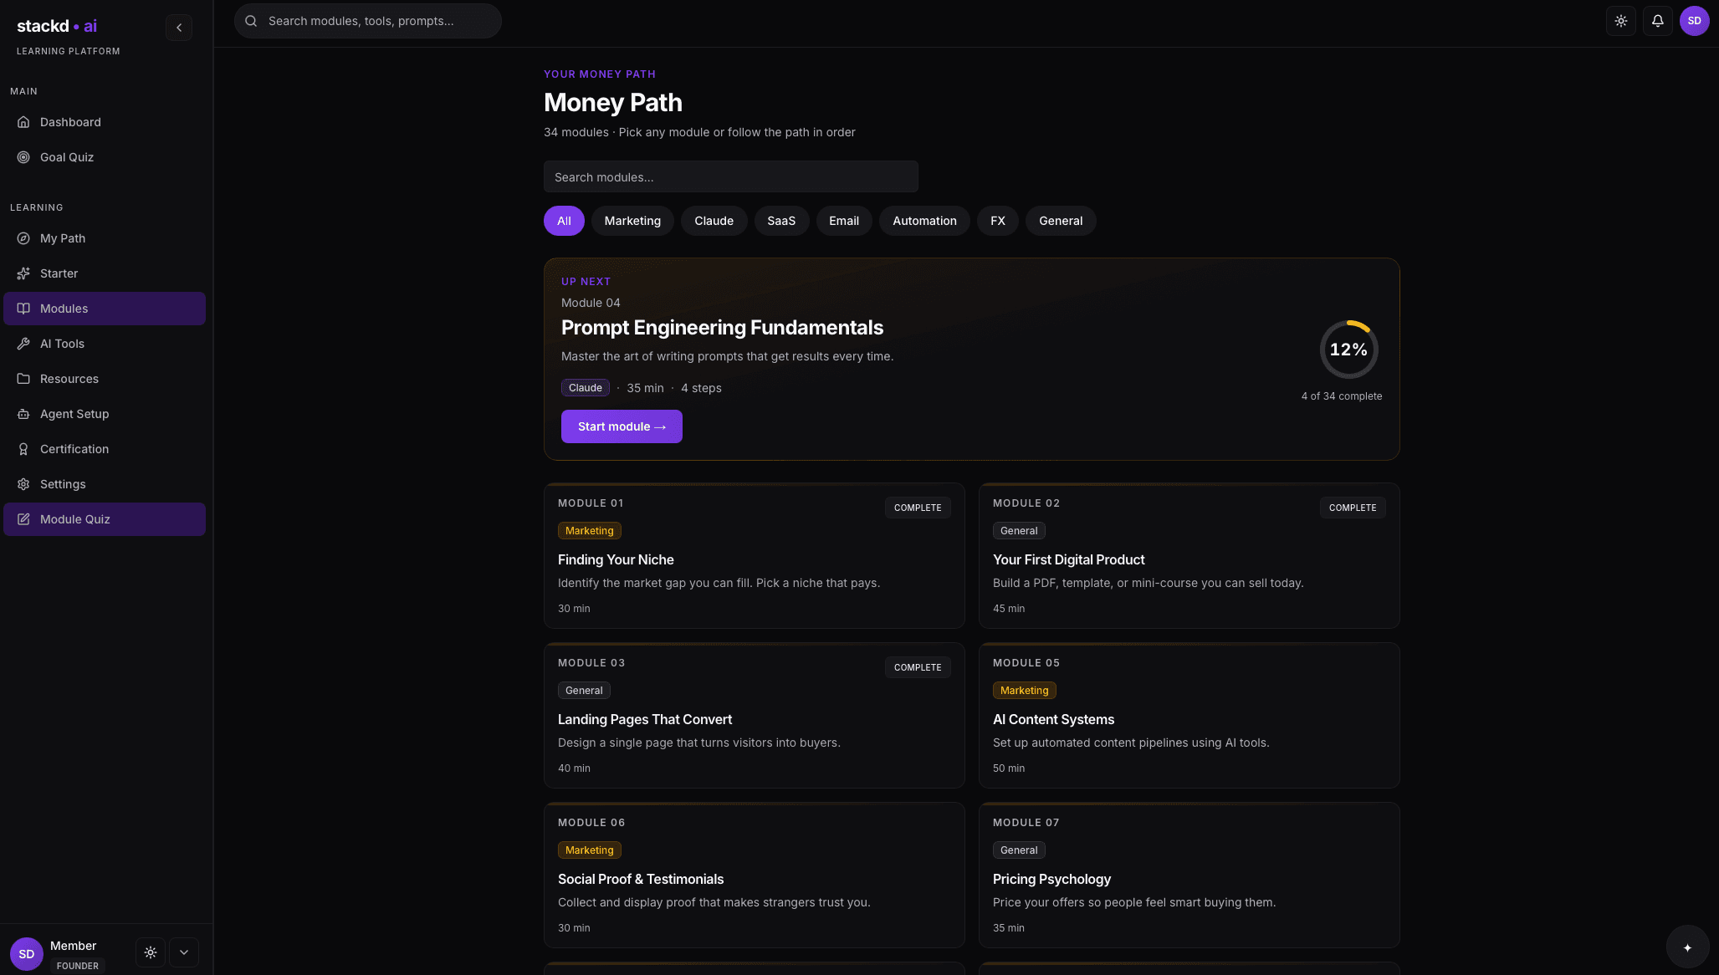The width and height of the screenshot is (1719, 975).
Task: Click the Resources folder icon
Action: 23,379
